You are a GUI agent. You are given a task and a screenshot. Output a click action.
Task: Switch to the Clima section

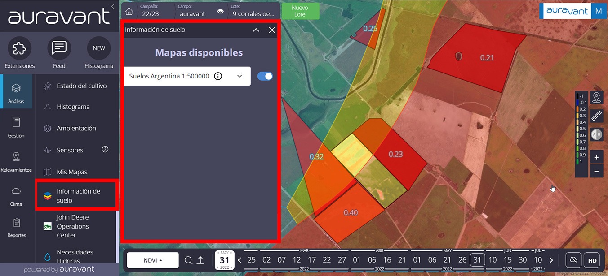[16, 196]
